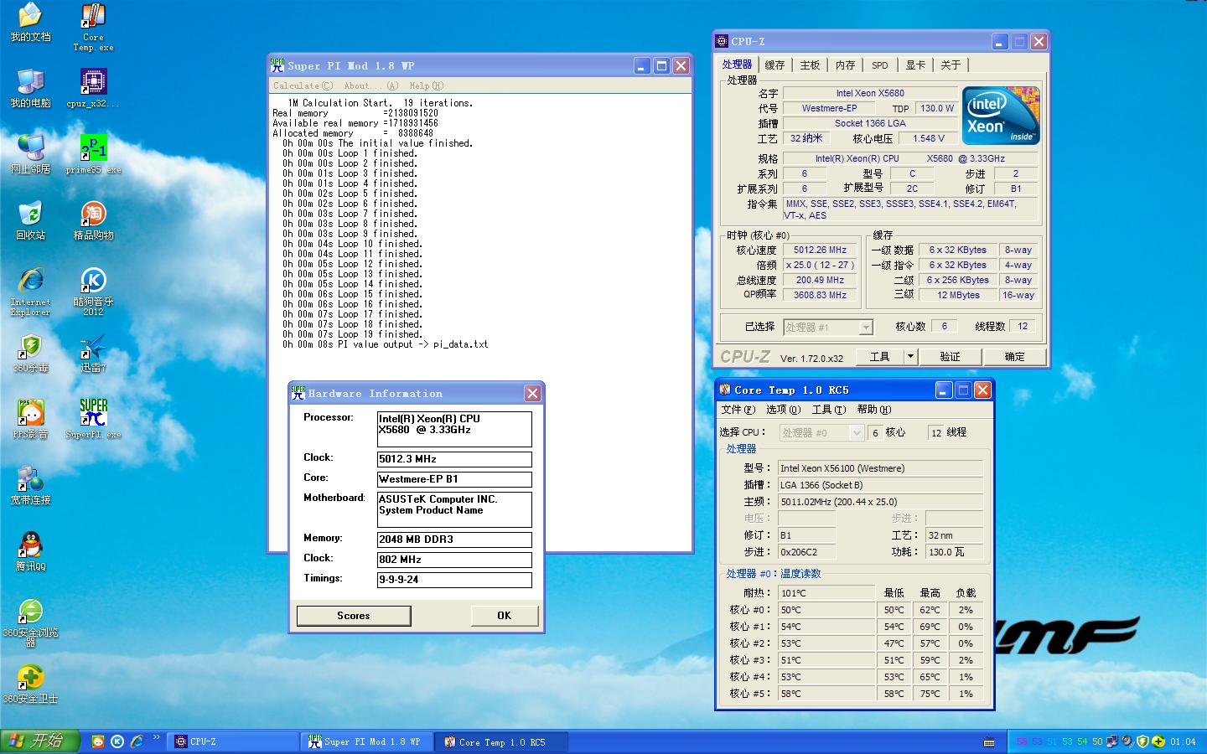Click the Scores button in Hardware Information
The width and height of the screenshot is (1207, 754).
[x=354, y=616]
